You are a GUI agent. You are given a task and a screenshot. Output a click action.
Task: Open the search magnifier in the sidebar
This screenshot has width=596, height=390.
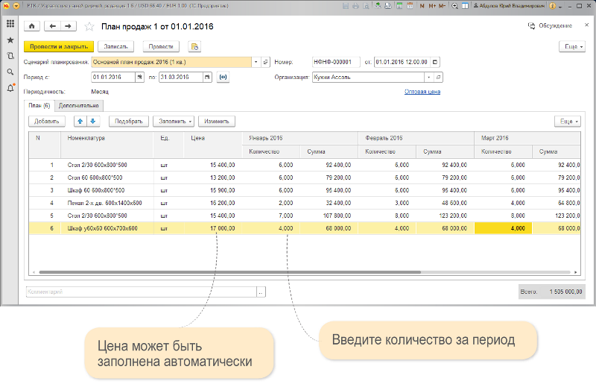[10, 72]
